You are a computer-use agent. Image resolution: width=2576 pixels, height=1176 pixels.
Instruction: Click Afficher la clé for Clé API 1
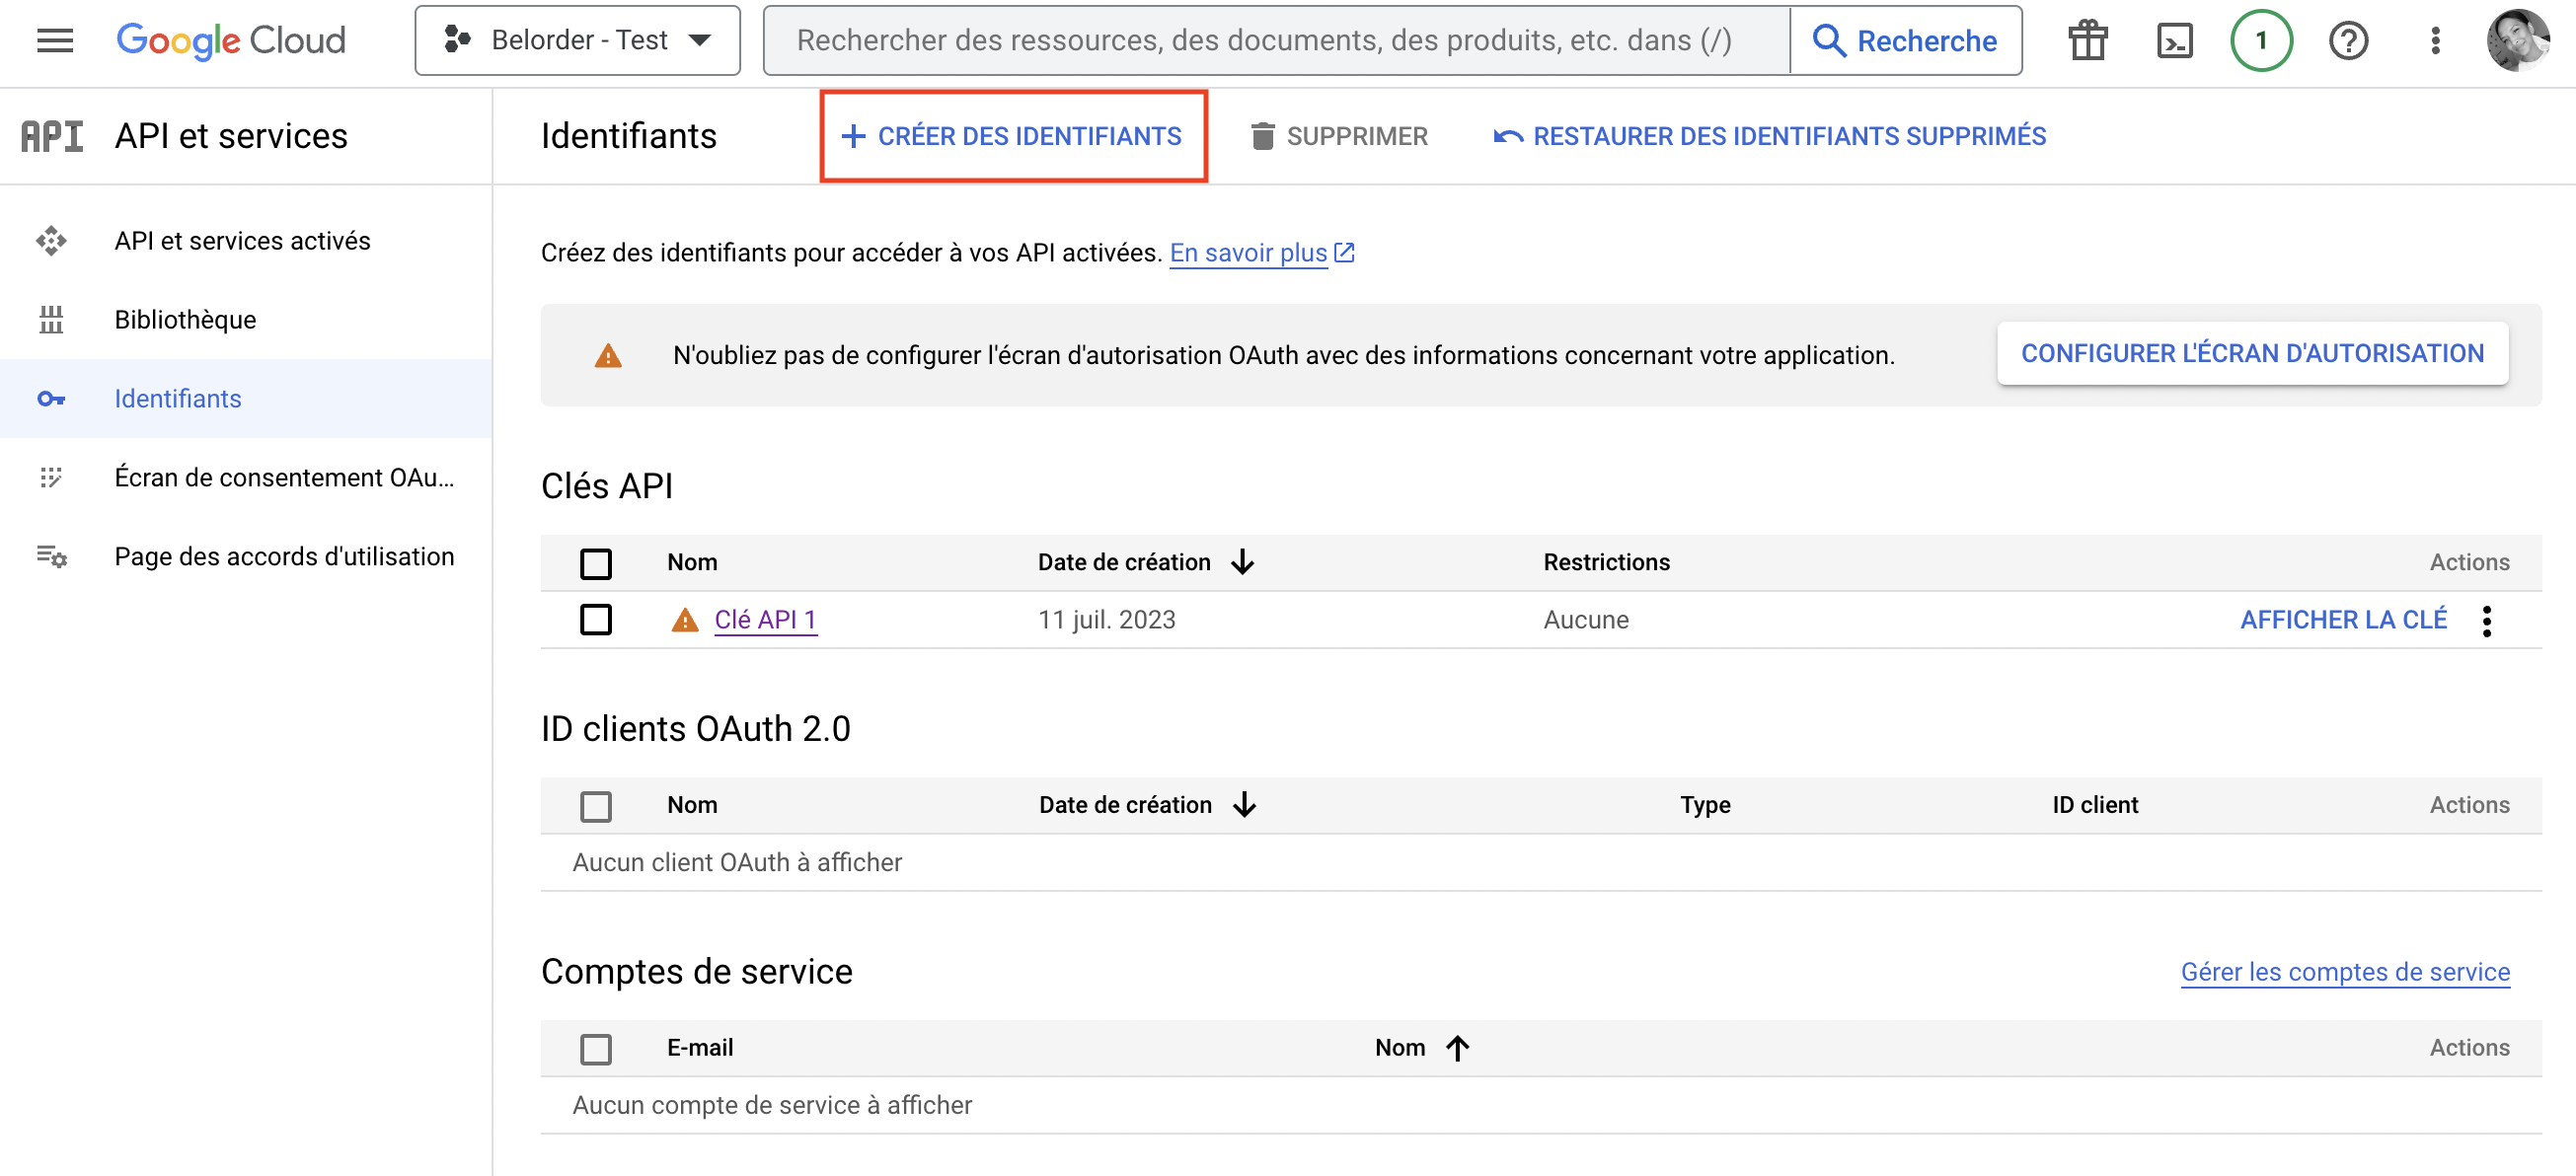2343,620
